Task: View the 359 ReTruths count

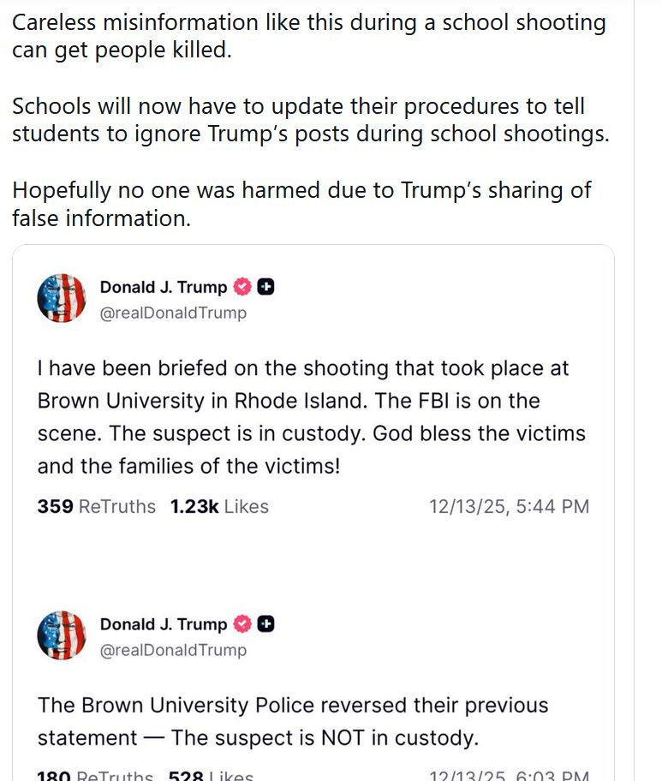Action: pyautogui.click(x=96, y=506)
